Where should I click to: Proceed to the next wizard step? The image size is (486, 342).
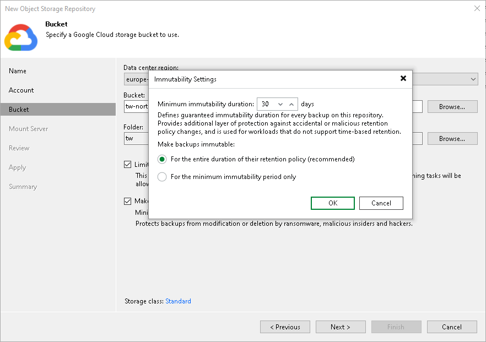pos(341,327)
